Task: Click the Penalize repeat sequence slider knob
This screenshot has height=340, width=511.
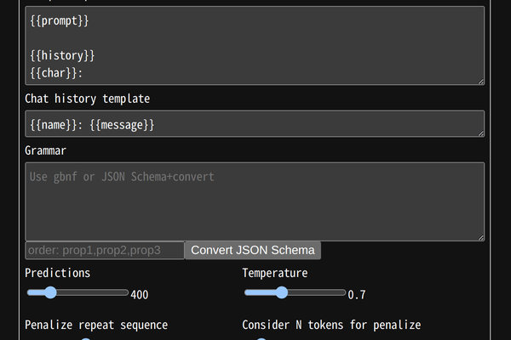Action: point(85,338)
